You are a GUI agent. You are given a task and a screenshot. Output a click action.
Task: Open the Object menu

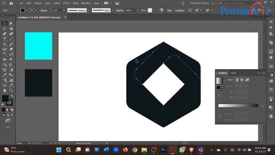tap(37, 3)
